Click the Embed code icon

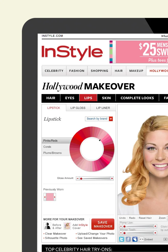tap(142, 239)
